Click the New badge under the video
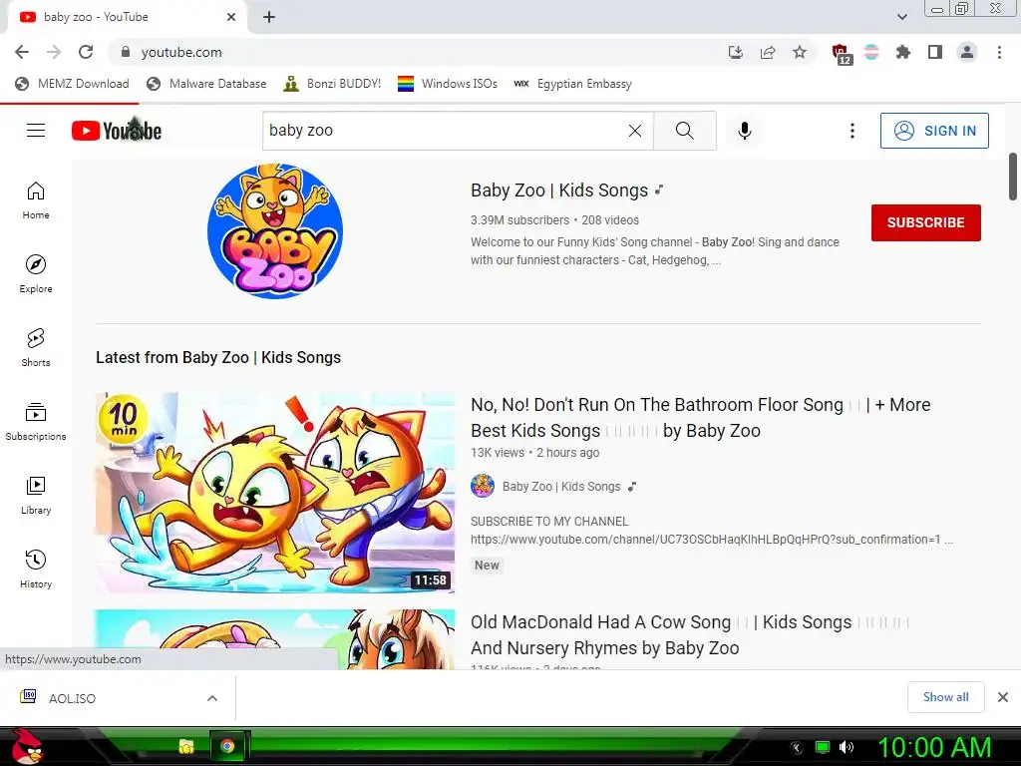This screenshot has width=1021, height=766. pyautogui.click(x=487, y=566)
